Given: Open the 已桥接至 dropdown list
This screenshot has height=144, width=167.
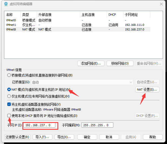Looking at the screenshot, I should (82, 82).
